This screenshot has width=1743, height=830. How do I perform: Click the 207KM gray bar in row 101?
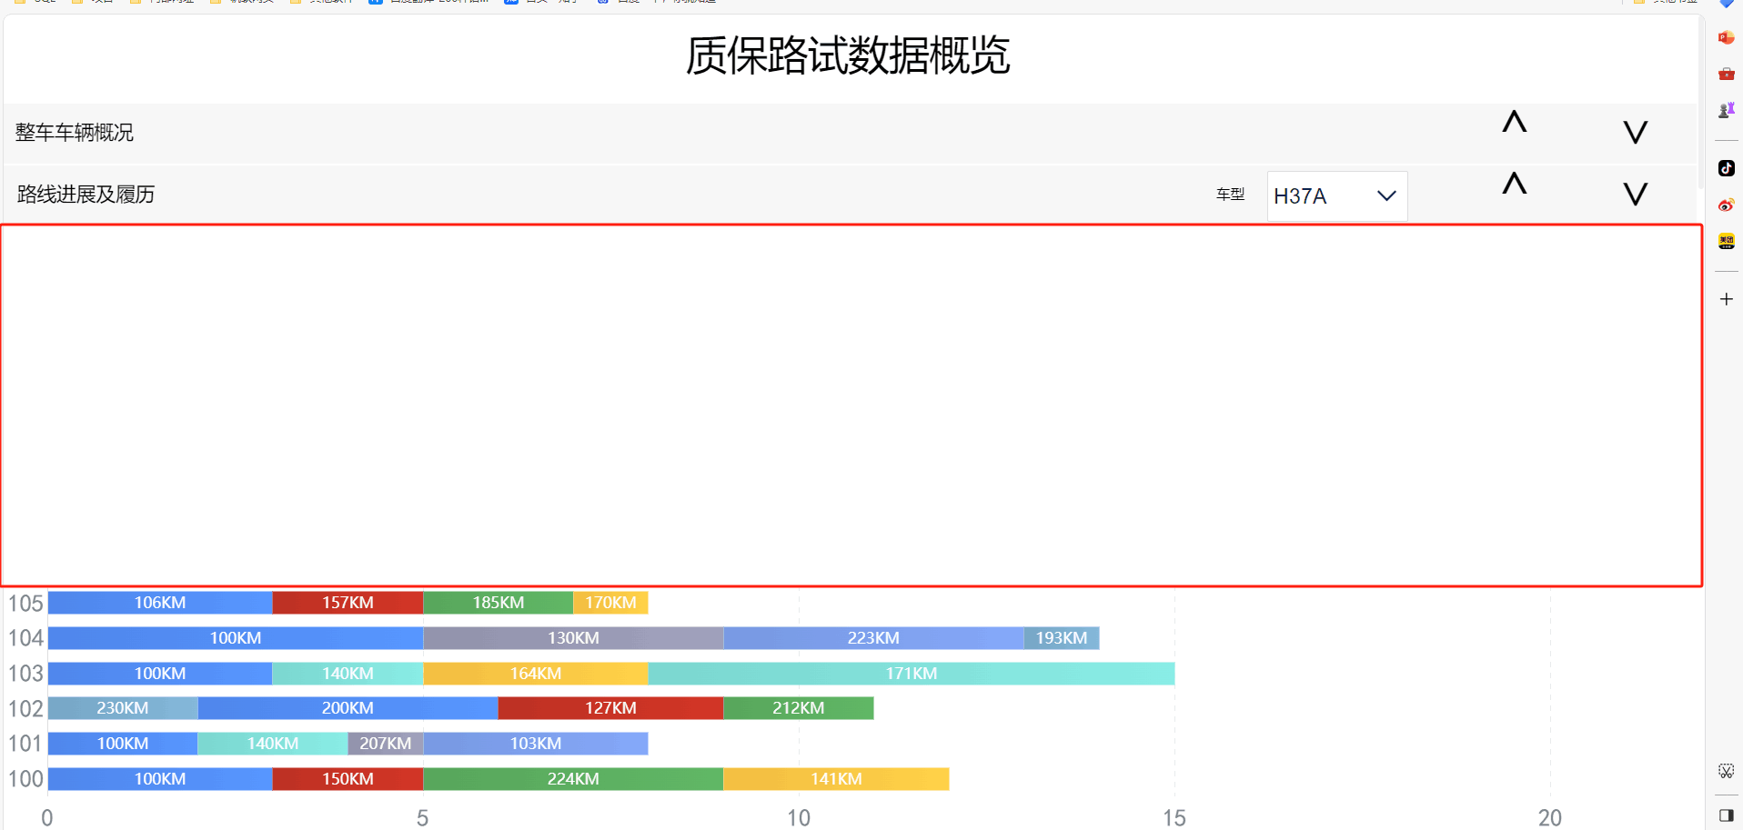(x=385, y=744)
